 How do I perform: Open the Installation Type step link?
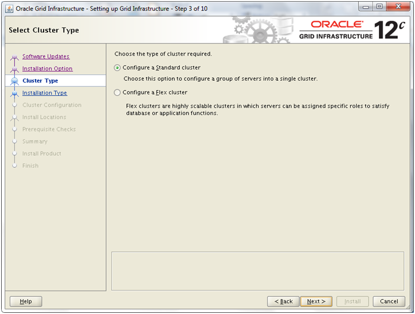45,93
